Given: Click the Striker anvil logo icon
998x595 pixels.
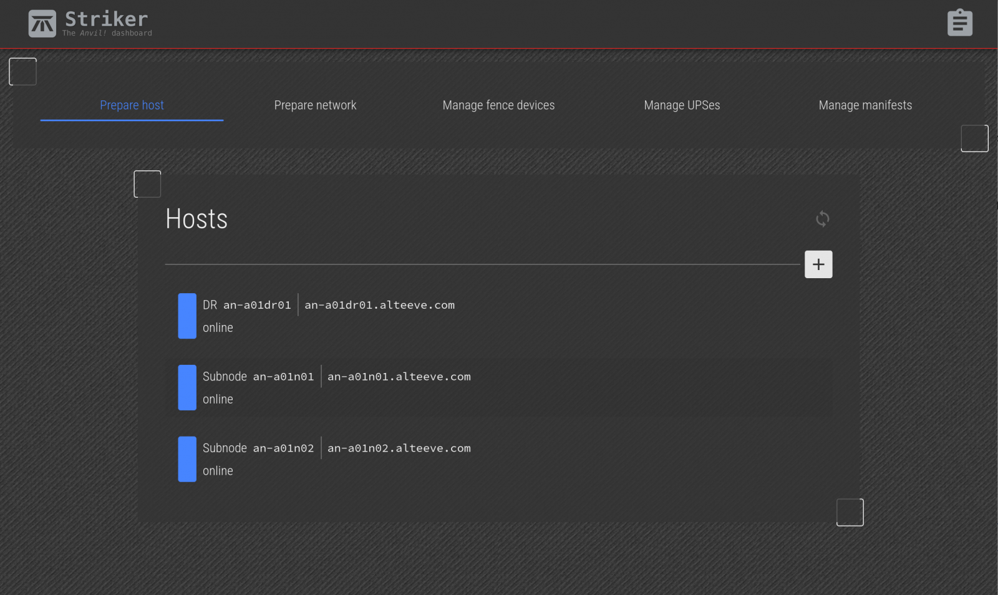Looking at the screenshot, I should click(42, 24).
